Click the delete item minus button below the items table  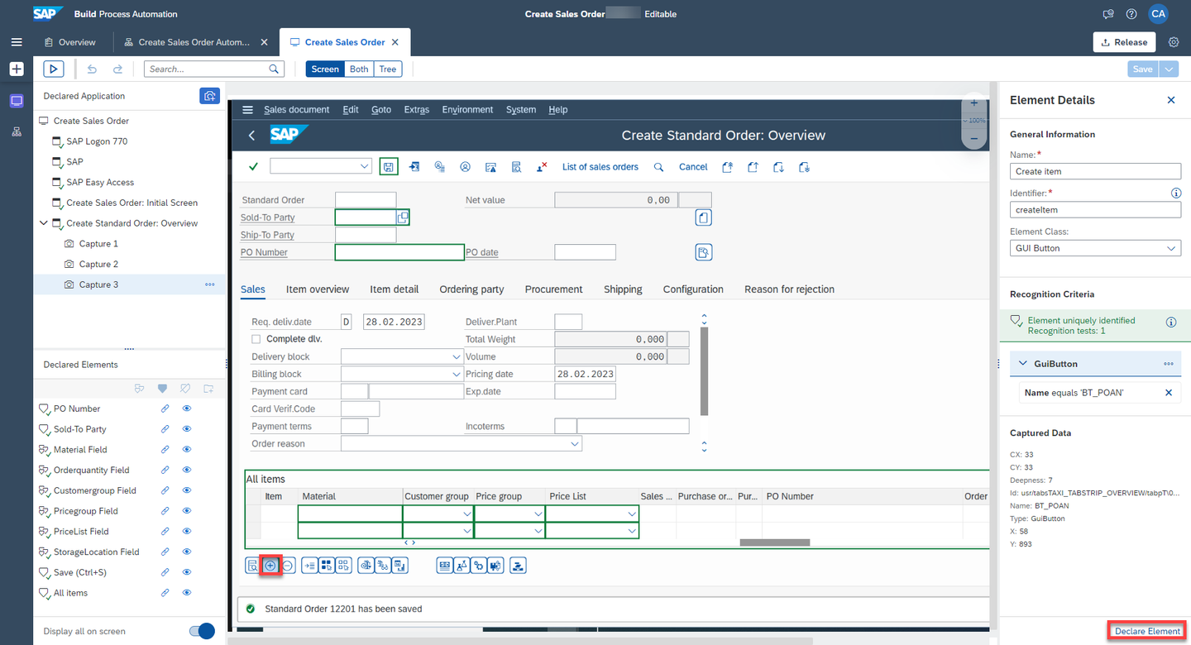[x=288, y=566]
